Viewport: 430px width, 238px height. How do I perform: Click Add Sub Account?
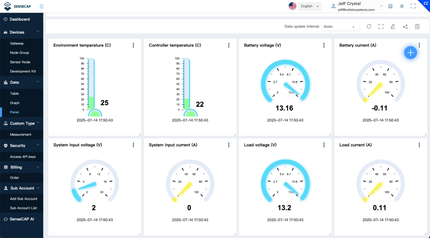click(23, 199)
